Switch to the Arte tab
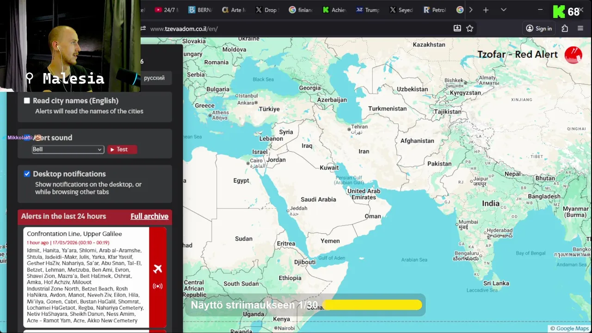592x333 pixels. [x=234, y=10]
